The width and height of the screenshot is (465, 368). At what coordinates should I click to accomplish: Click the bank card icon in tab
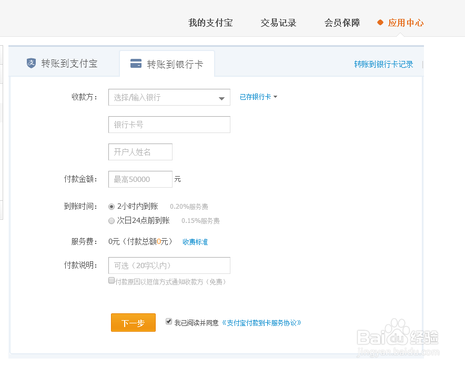(136, 64)
